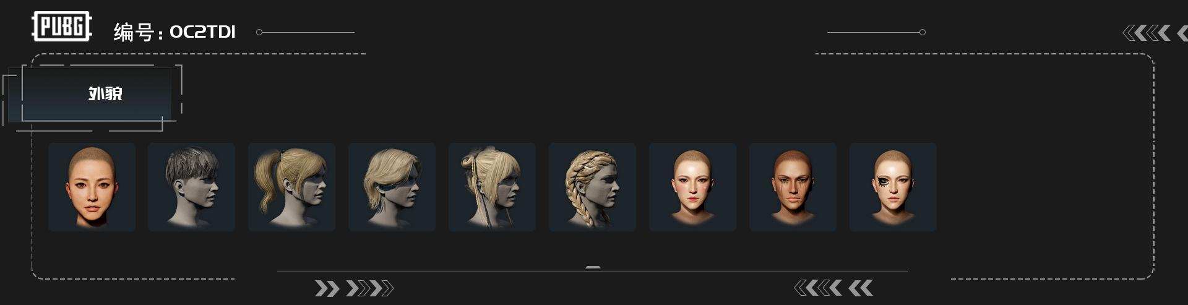The width and height of the screenshot is (1188, 305).
Task: Select the shaved-head Asian face thumbnail
Action: click(92, 187)
